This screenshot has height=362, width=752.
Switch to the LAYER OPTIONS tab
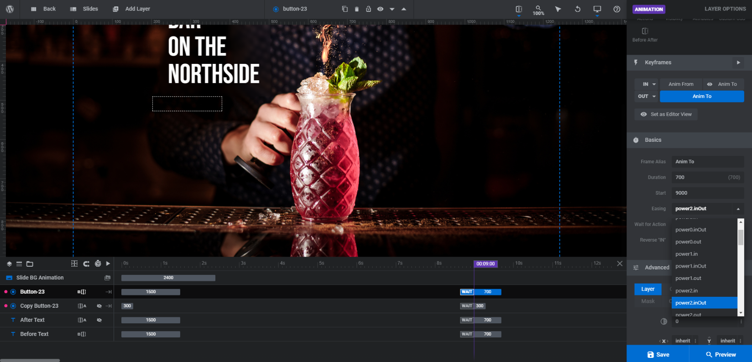[x=725, y=9]
